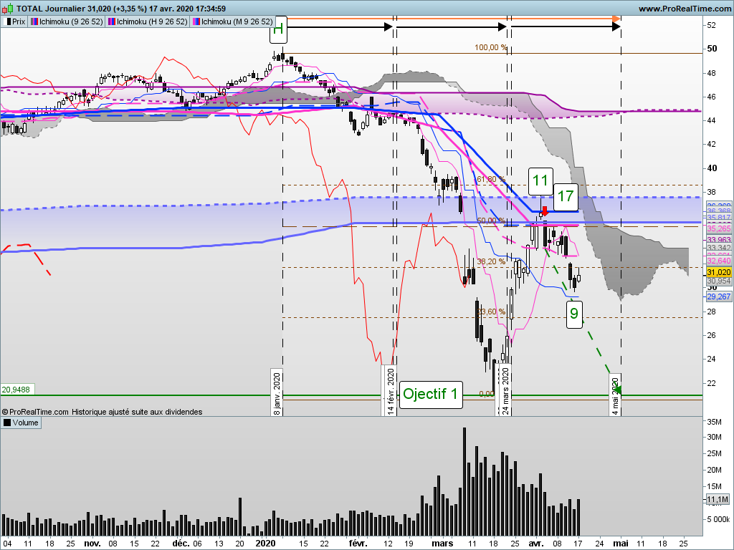Click the 11,1M volume axis tag
Image resolution: width=734 pixels, height=550 pixels.
pos(718,499)
